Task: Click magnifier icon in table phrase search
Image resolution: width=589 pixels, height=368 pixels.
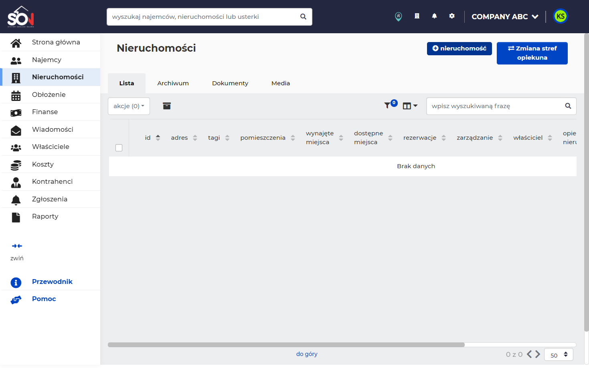Action: (568, 106)
